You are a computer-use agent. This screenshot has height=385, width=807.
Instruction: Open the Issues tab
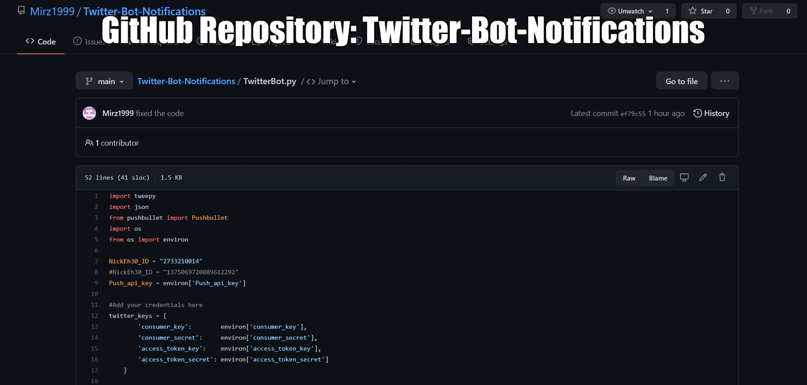click(x=89, y=41)
